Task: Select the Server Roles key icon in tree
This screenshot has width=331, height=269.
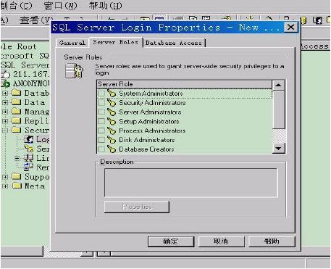Action: [29, 149]
